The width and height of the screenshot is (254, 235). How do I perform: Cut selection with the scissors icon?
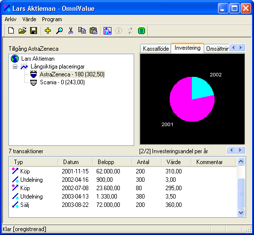point(71,31)
